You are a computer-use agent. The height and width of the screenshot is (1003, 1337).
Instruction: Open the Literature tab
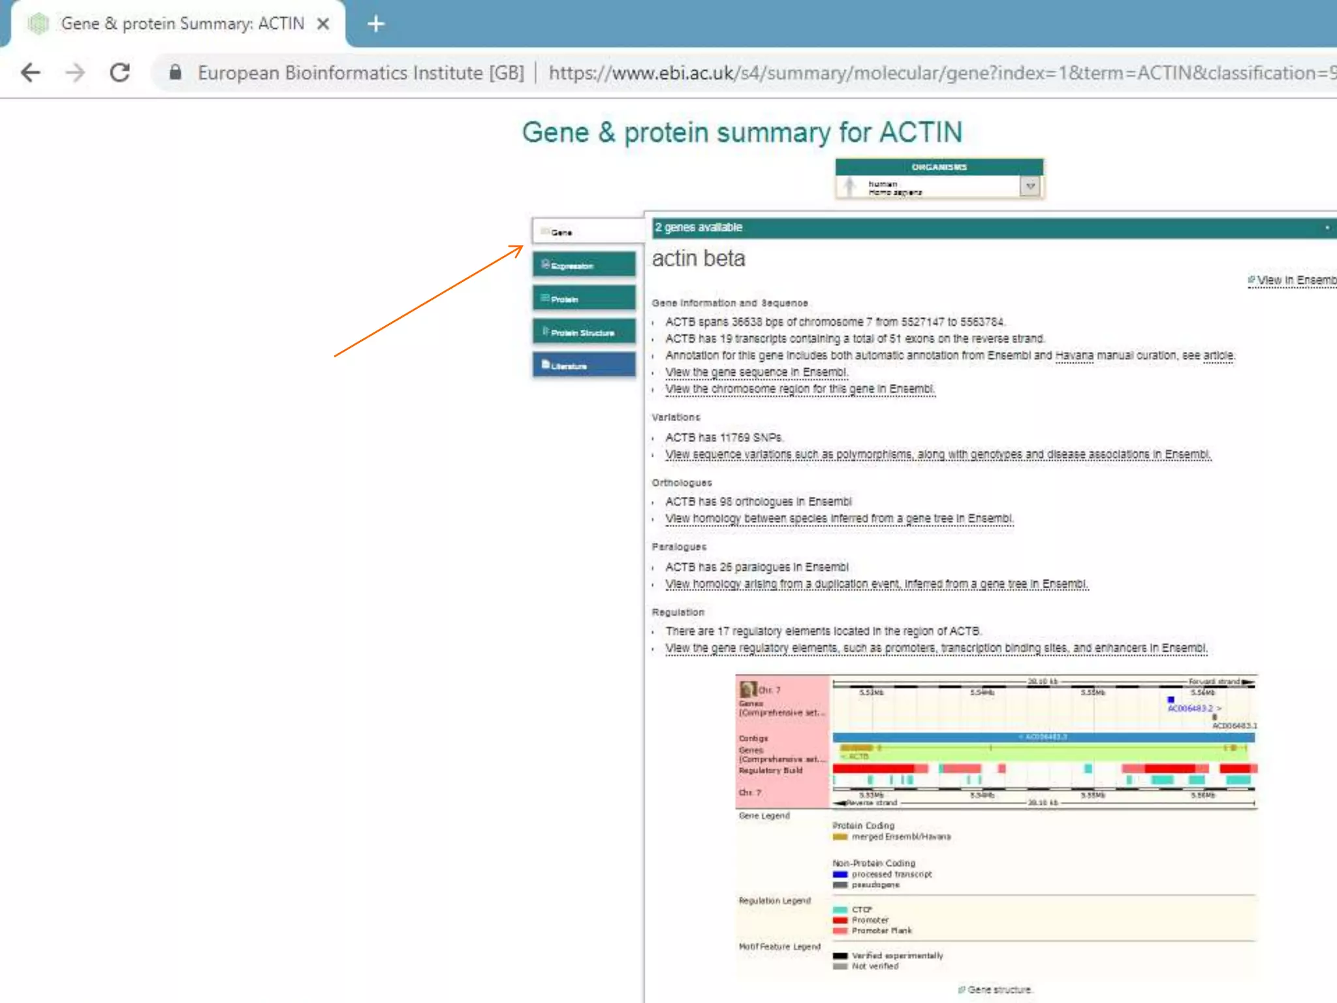point(584,365)
